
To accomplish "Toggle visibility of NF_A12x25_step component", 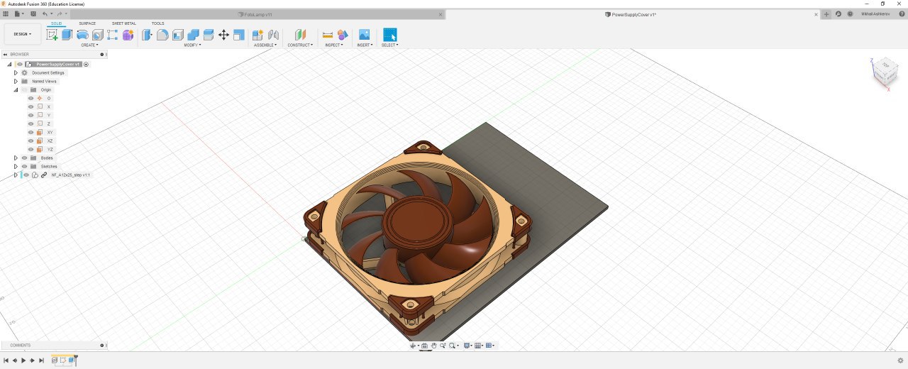I will (26, 175).
